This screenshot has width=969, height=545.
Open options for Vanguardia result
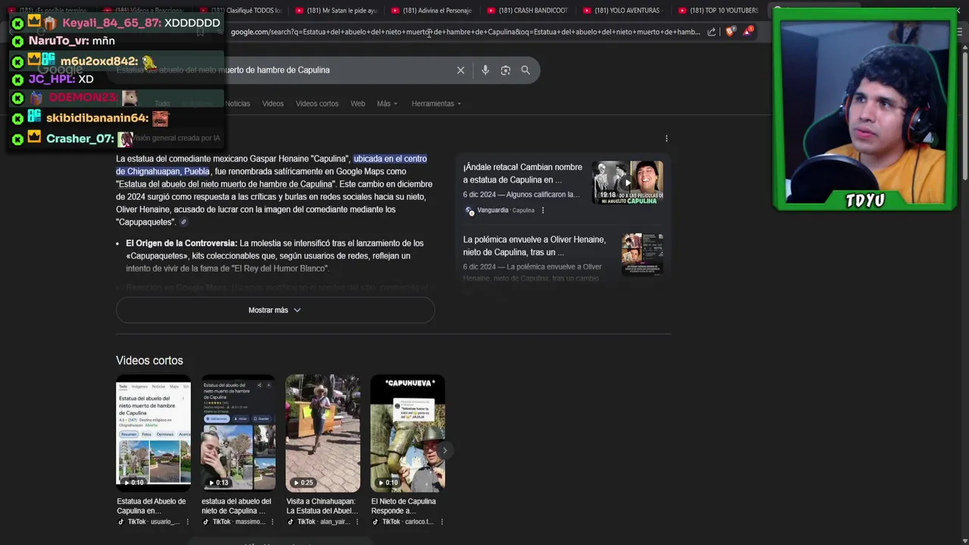[x=543, y=210]
